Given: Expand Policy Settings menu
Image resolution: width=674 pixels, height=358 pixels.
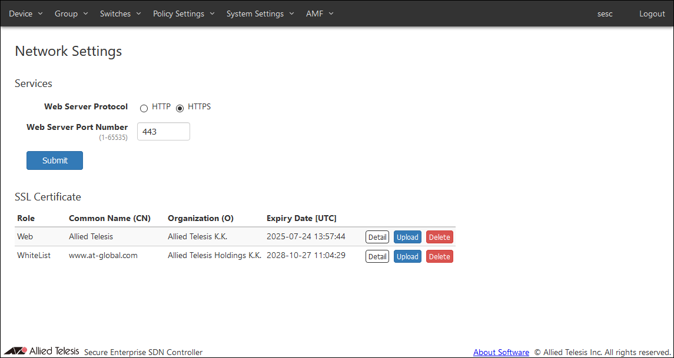Looking at the screenshot, I should (184, 14).
